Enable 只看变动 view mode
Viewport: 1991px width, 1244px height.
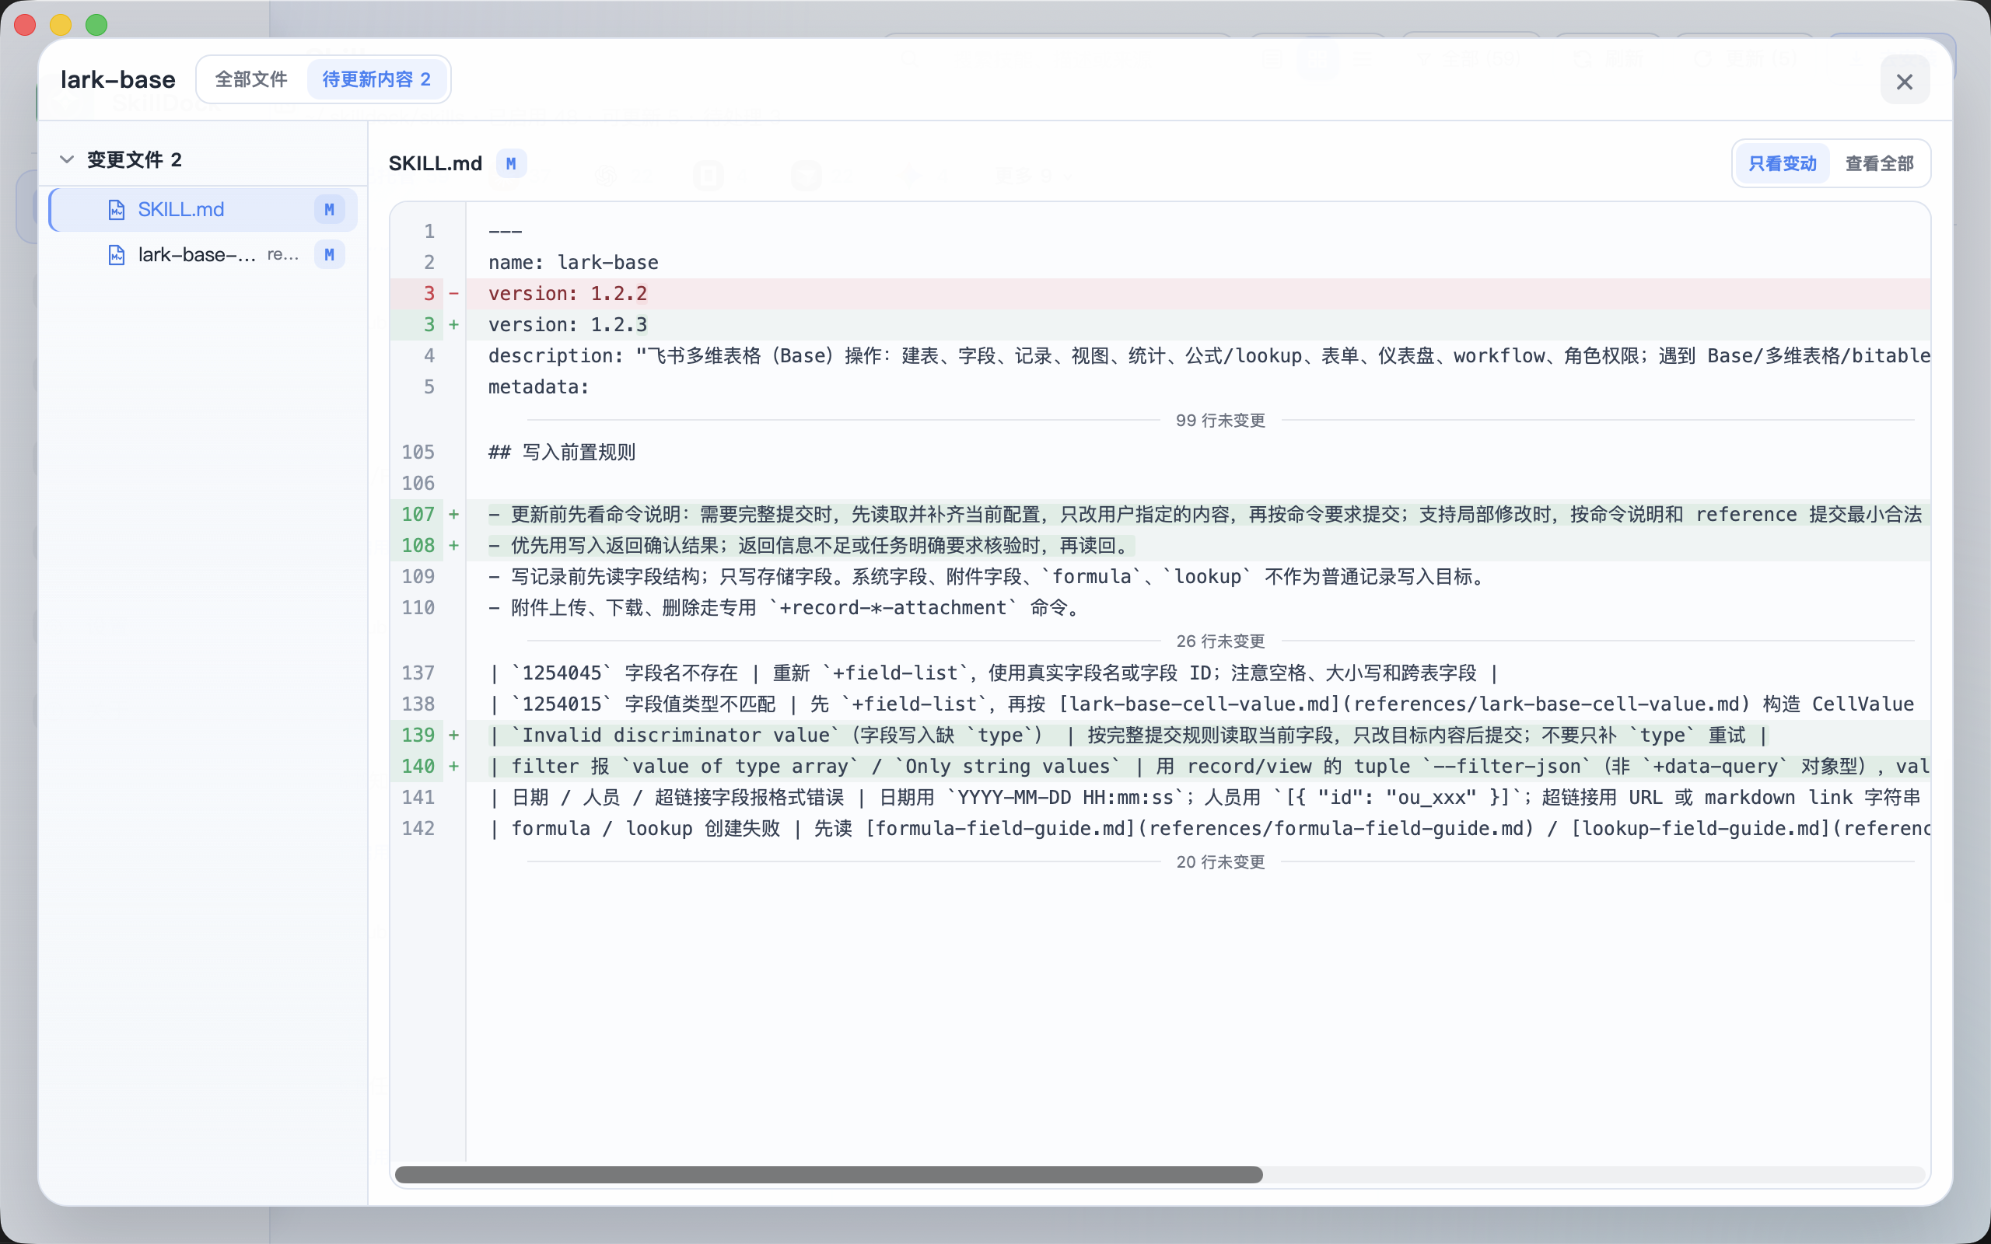(1782, 163)
